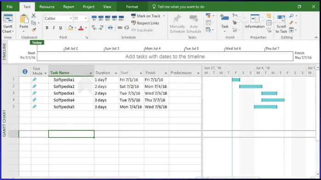Image resolution: width=321 pixels, height=180 pixels.
Task: Indent the selected task
Action: (x=101, y=28)
